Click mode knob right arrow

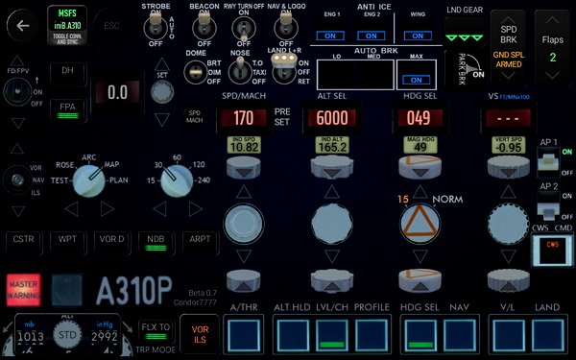tap(108, 209)
